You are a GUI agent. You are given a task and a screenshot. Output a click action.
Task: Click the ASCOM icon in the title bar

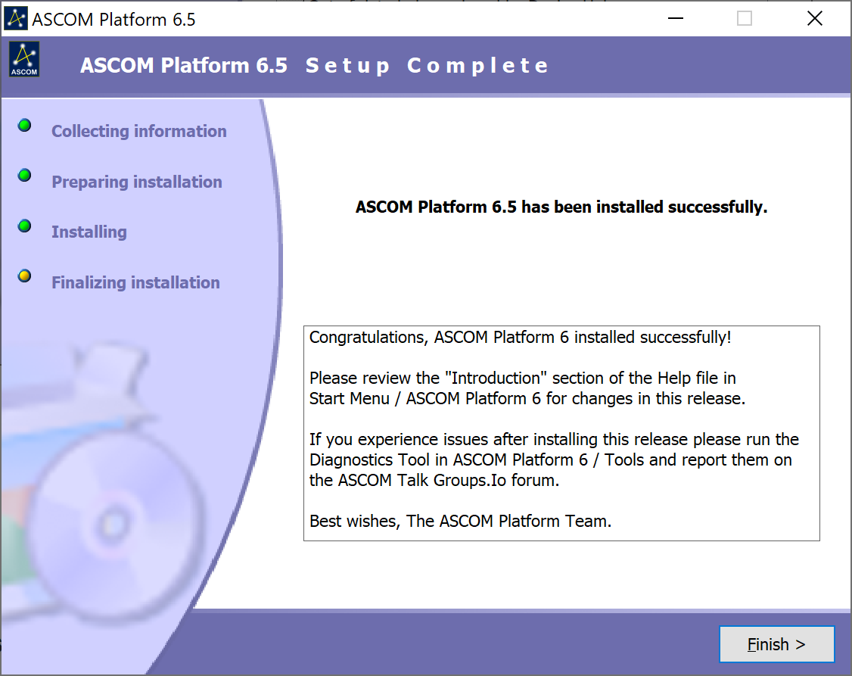[x=16, y=18]
